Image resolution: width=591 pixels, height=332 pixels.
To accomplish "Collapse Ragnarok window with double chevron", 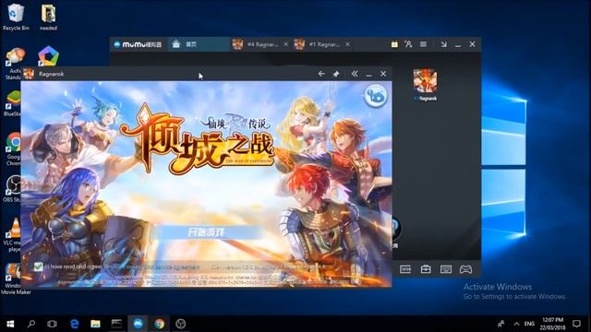I will [355, 74].
